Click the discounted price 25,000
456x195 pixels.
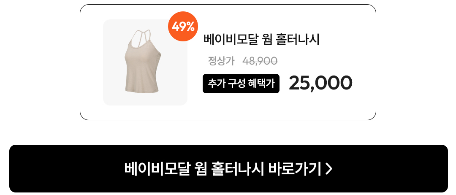(320, 83)
